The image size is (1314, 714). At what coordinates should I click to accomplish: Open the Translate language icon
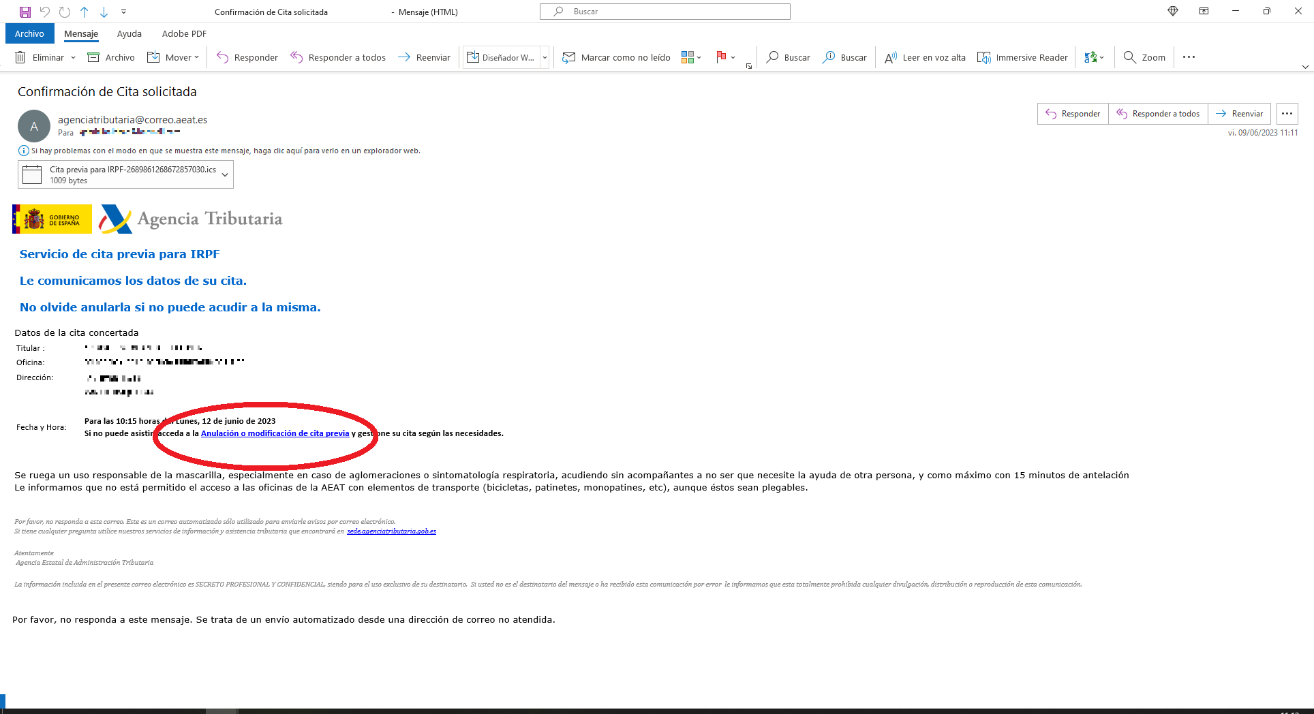tap(1090, 57)
